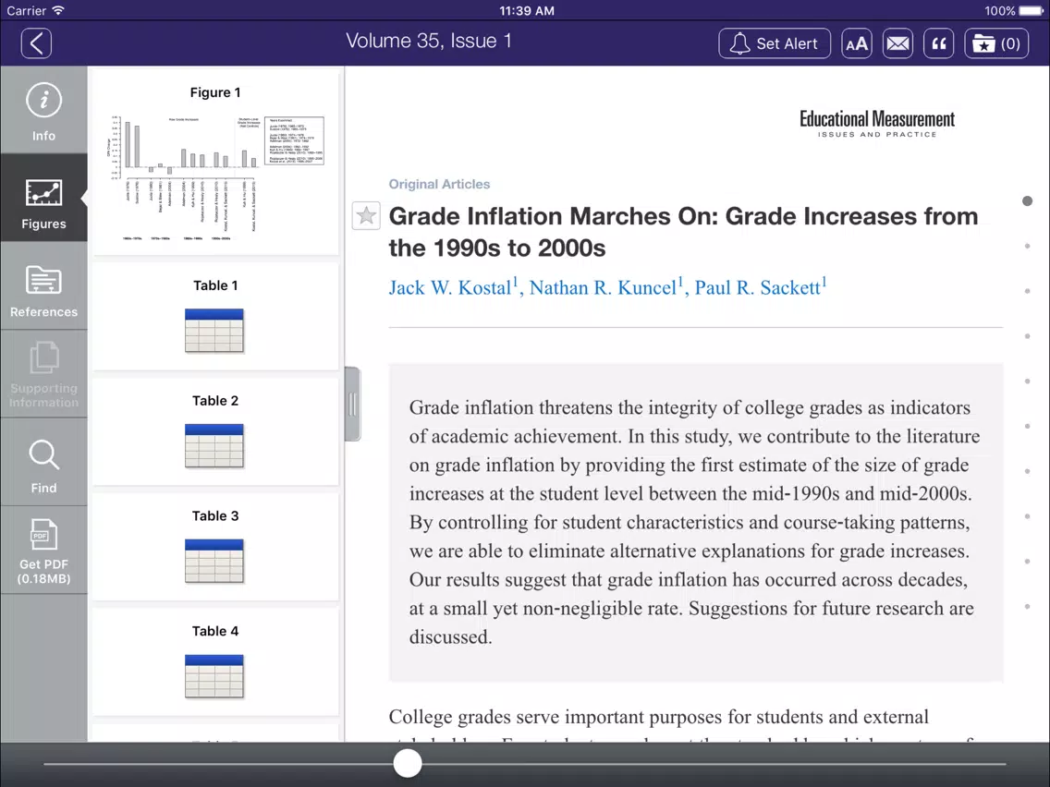Click the Wi-Fi status icon

click(58, 10)
